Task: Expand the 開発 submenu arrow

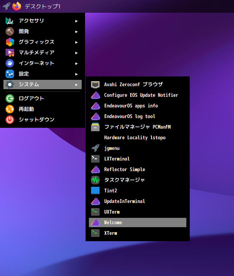Action: [76, 32]
